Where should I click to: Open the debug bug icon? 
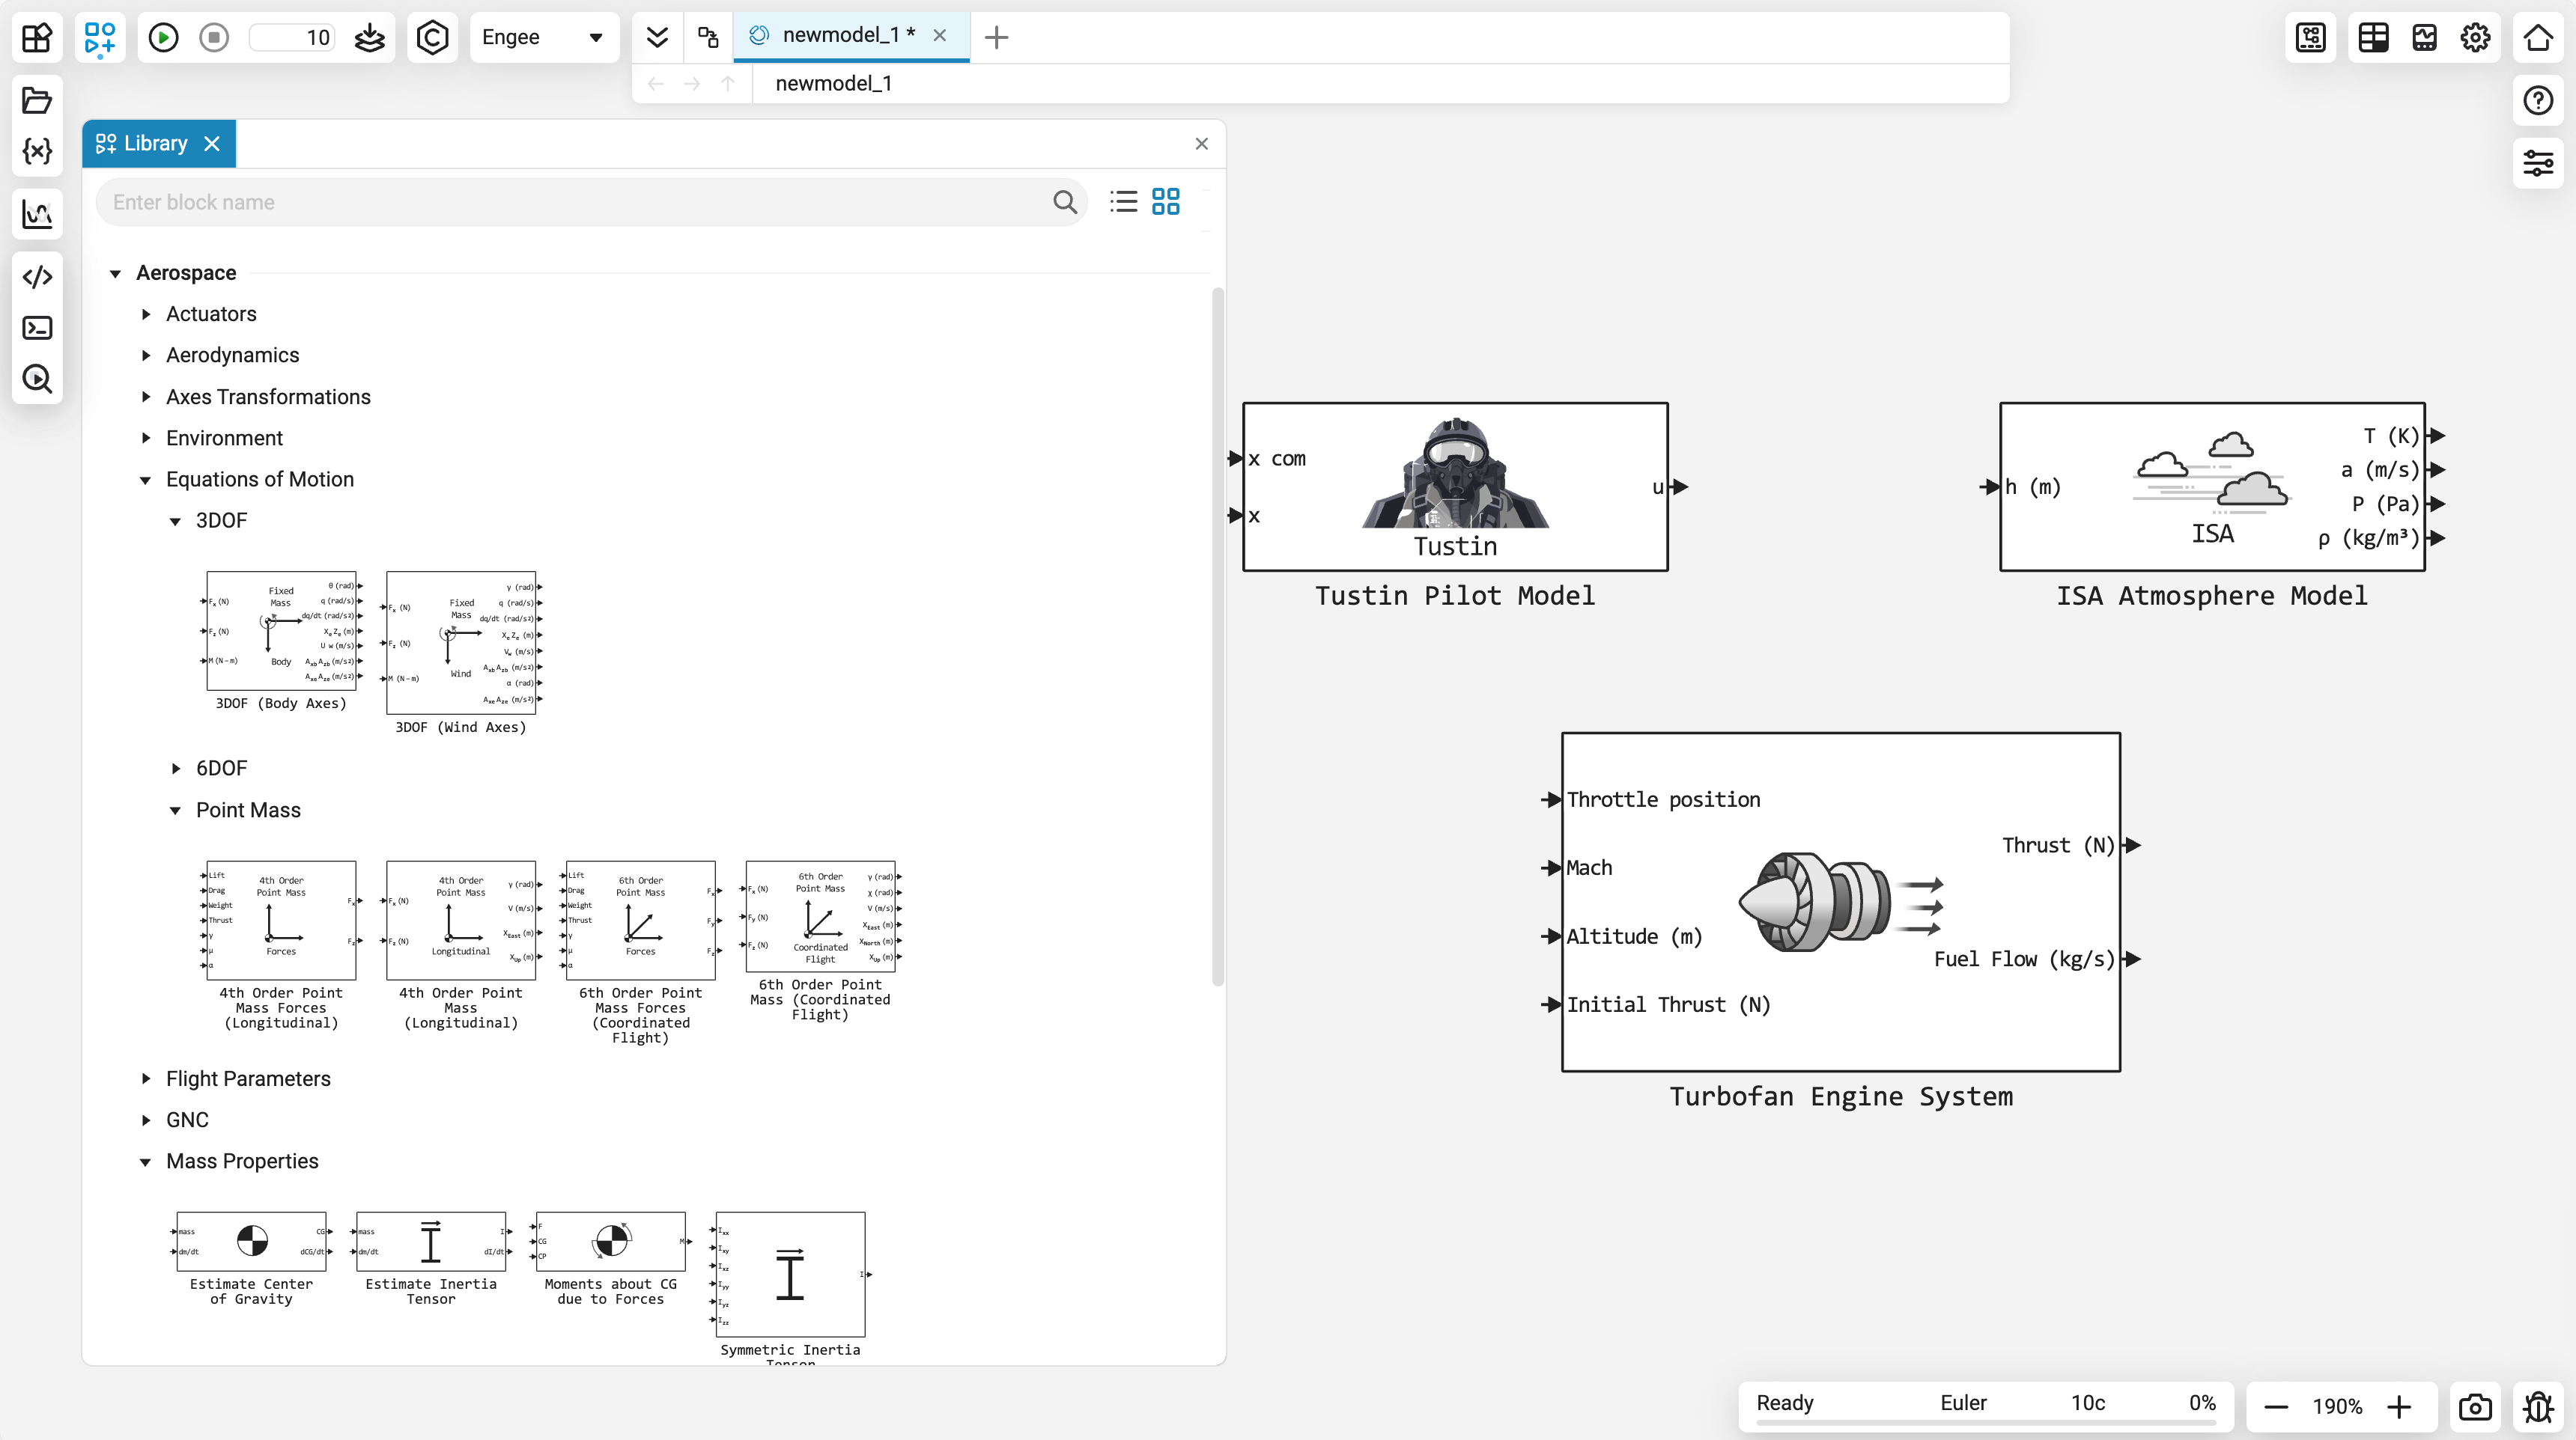pos(2538,1406)
